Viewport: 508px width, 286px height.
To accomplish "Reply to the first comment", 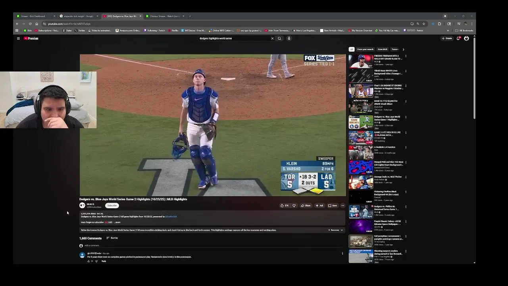I will click(104, 261).
